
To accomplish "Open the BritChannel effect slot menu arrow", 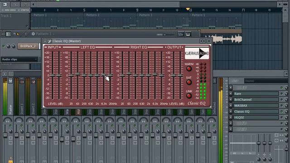I will [231, 100].
